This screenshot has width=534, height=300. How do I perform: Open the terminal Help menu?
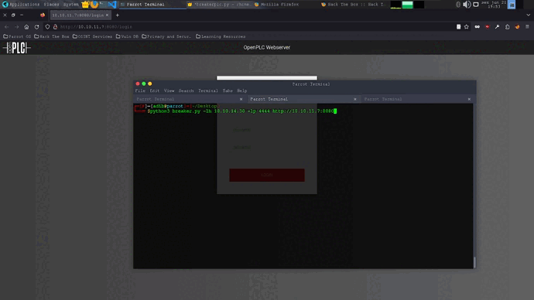coord(241,90)
